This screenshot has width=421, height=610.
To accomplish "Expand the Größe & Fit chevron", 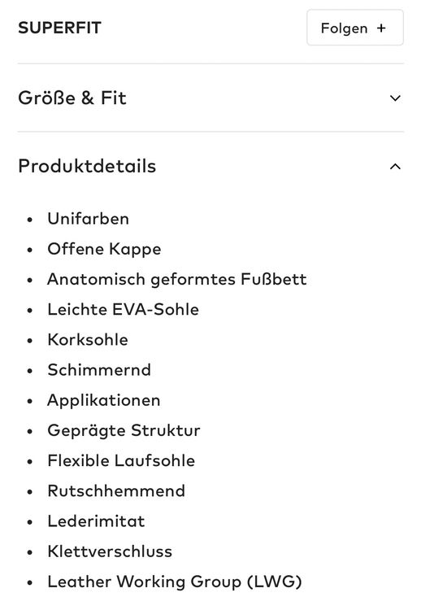I will (x=395, y=98).
